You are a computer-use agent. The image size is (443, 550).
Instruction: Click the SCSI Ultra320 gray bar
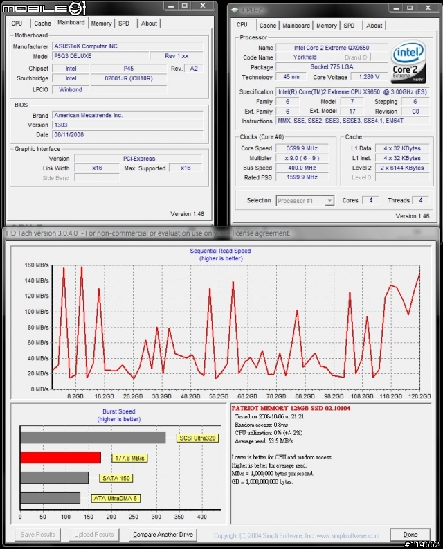click(93, 437)
